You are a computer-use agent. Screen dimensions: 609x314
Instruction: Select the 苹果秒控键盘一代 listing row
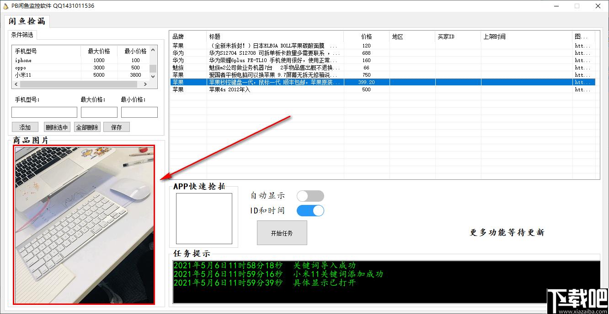tap(382, 82)
